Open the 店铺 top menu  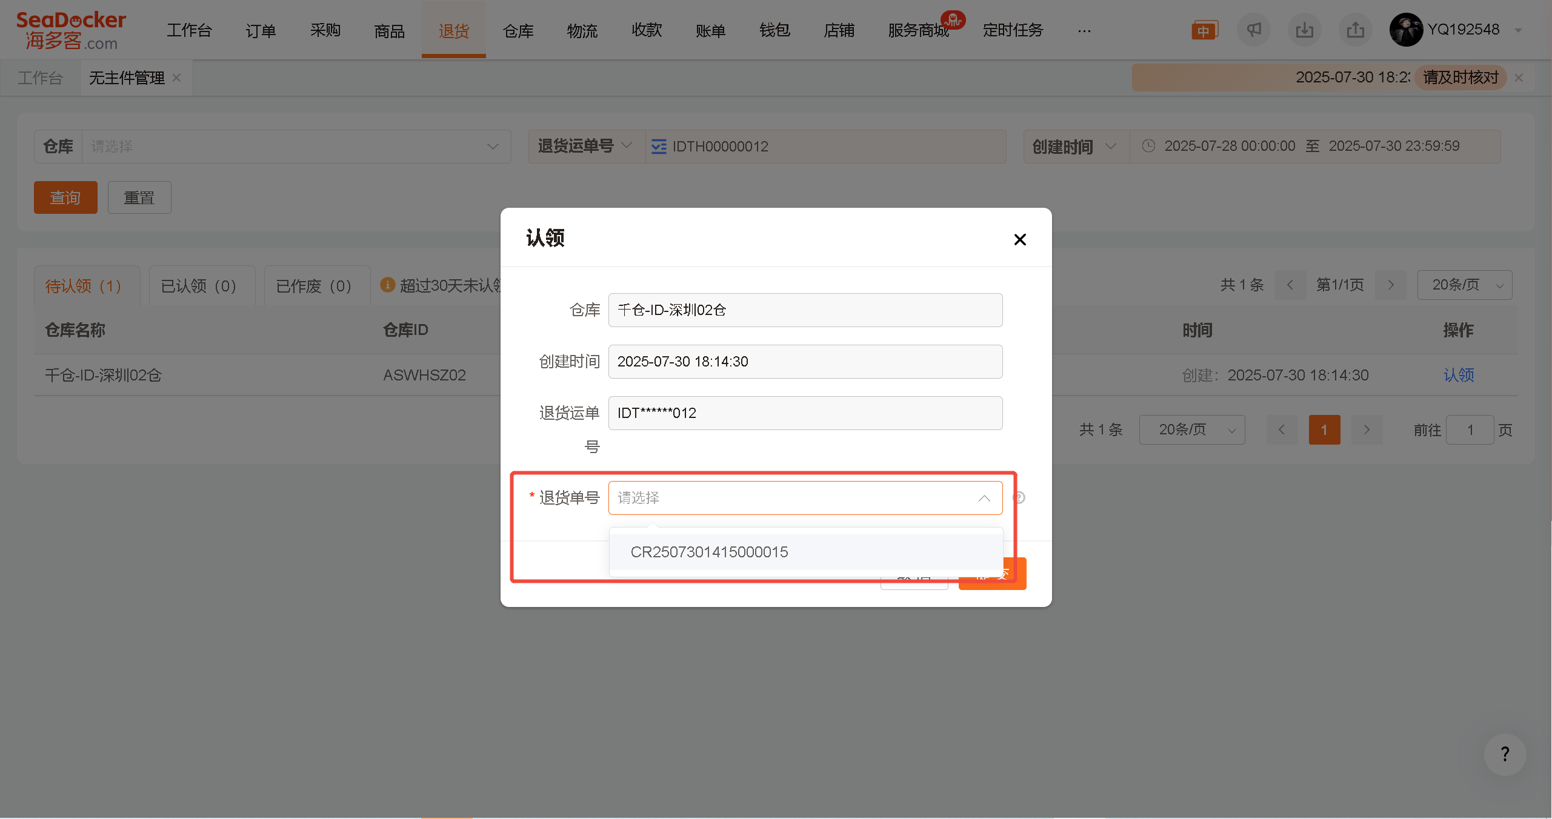click(839, 30)
